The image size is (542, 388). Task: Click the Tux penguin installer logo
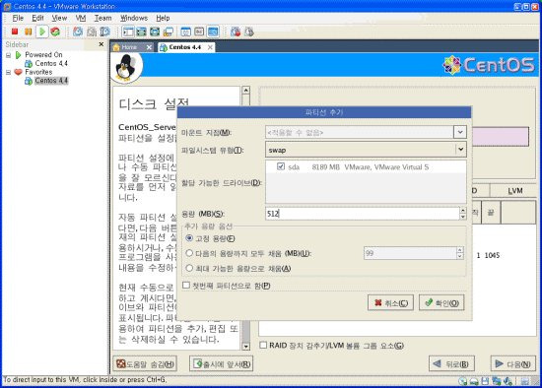point(126,68)
